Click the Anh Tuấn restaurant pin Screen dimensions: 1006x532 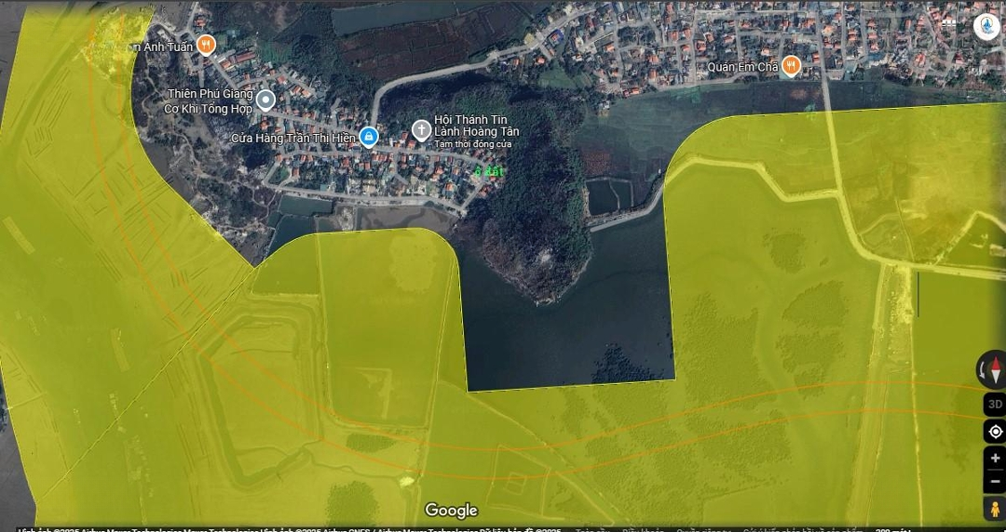click(x=206, y=45)
